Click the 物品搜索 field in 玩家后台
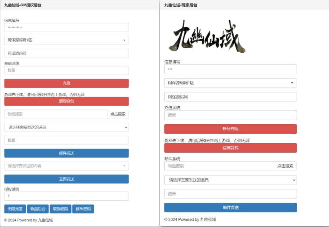329x227 pixels. pyautogui.click(x=219, y=166)
